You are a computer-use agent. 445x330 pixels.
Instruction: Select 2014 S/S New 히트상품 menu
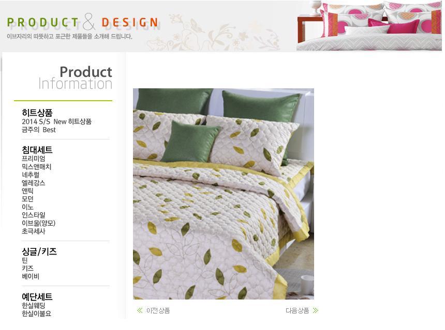tap(57, 121)
